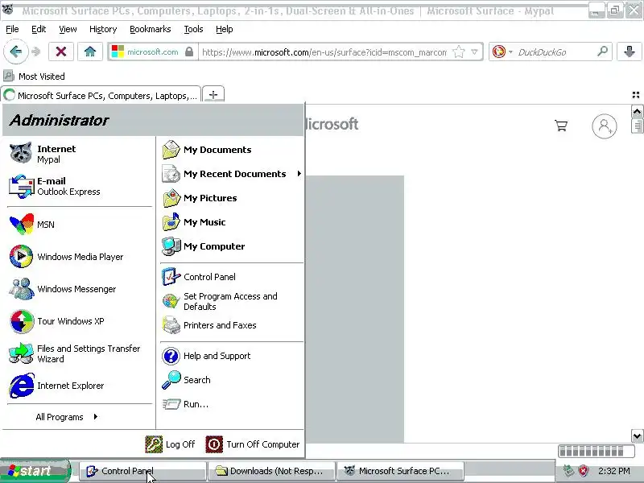This screenshot has height=483, width=644.
Task: Open the View menu
Action: click(68, 29)
